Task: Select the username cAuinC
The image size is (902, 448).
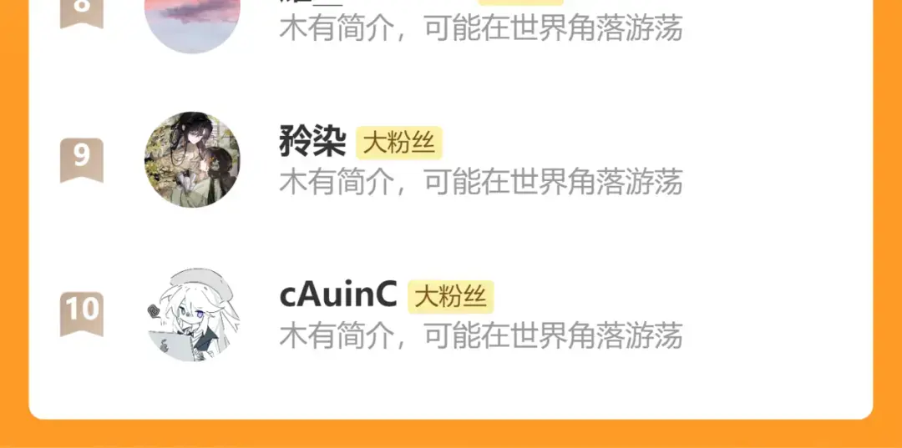Action: (338, 296)
